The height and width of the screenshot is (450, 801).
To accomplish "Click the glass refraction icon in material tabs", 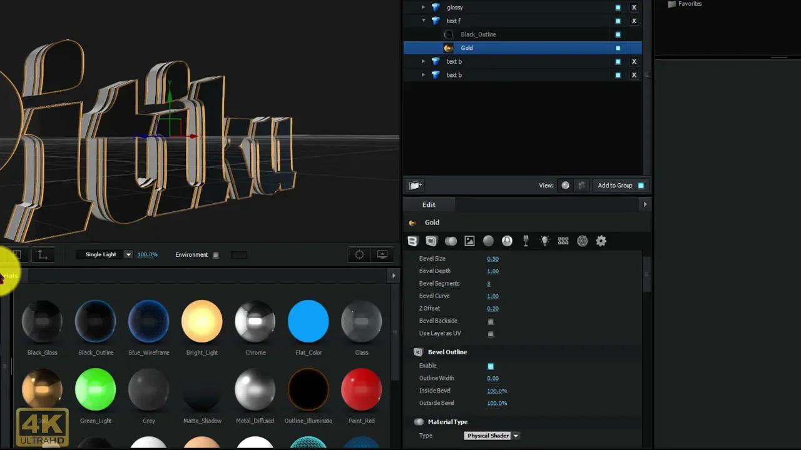I will point(526,241).
